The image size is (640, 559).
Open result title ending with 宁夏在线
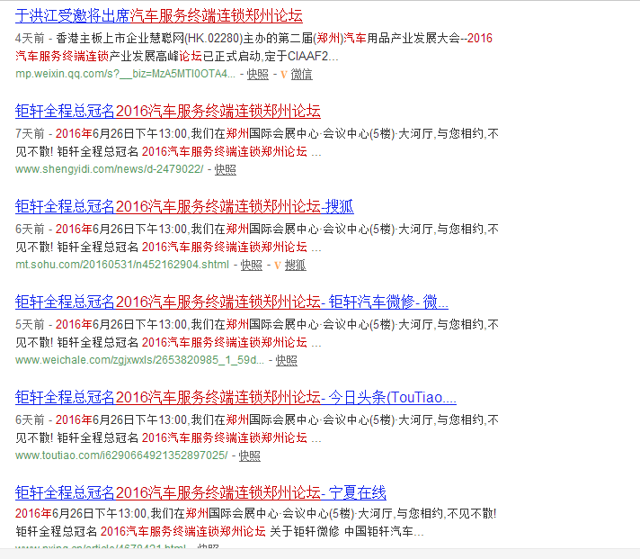pyautogui.click(x=200, y=492)
